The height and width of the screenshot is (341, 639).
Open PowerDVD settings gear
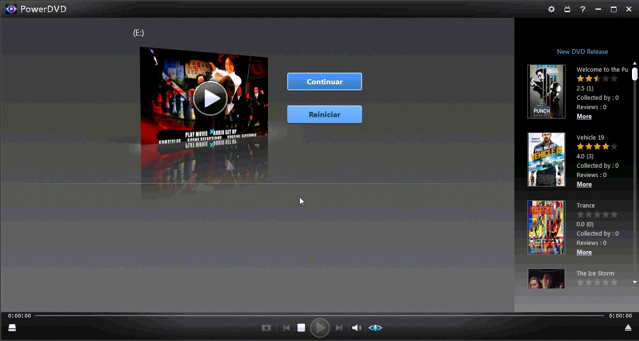click(551, 9)
